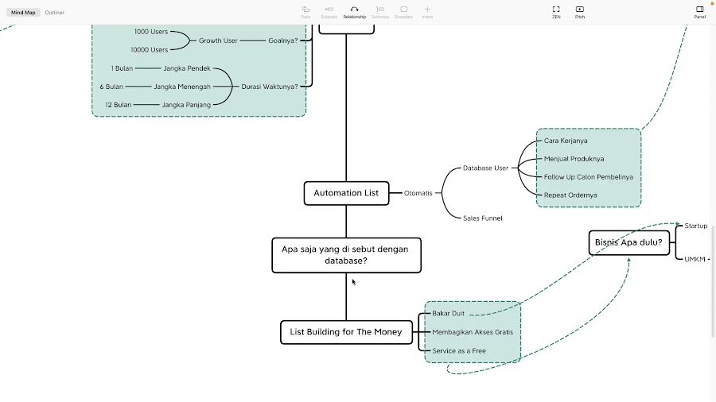Click the Boundary toolbar icon
716x402 pixels.
(403, 12)
